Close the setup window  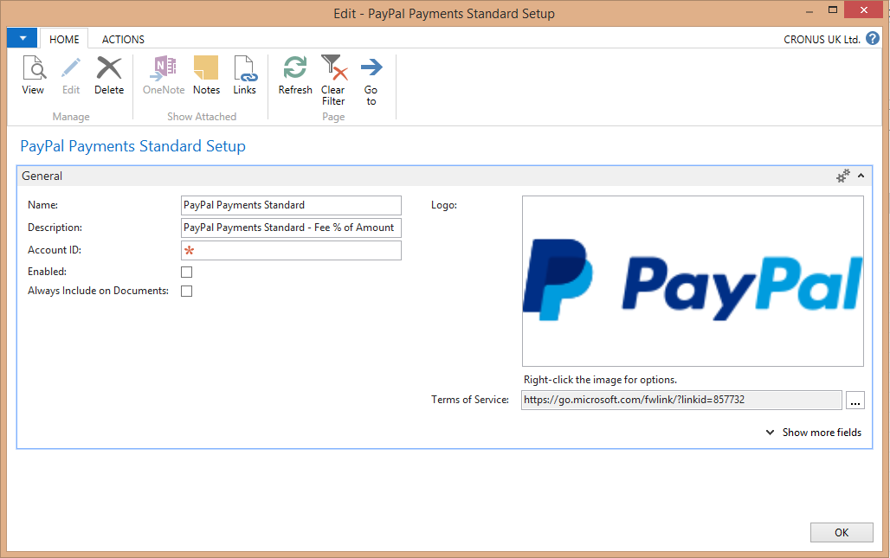(x=864, y=10)
